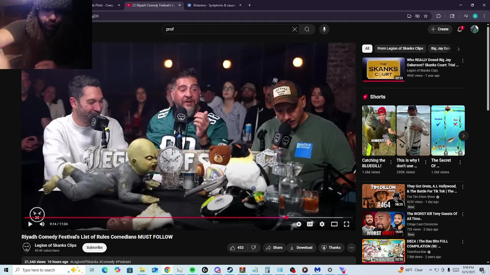This screenshot has height=275, width=490.
Task: Click the video channel watermark icon
Action: 37,215
